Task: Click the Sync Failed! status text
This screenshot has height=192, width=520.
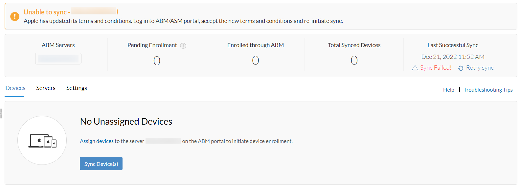Action: (436, 68)
